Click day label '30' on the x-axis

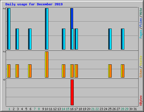tap(131, 109)
